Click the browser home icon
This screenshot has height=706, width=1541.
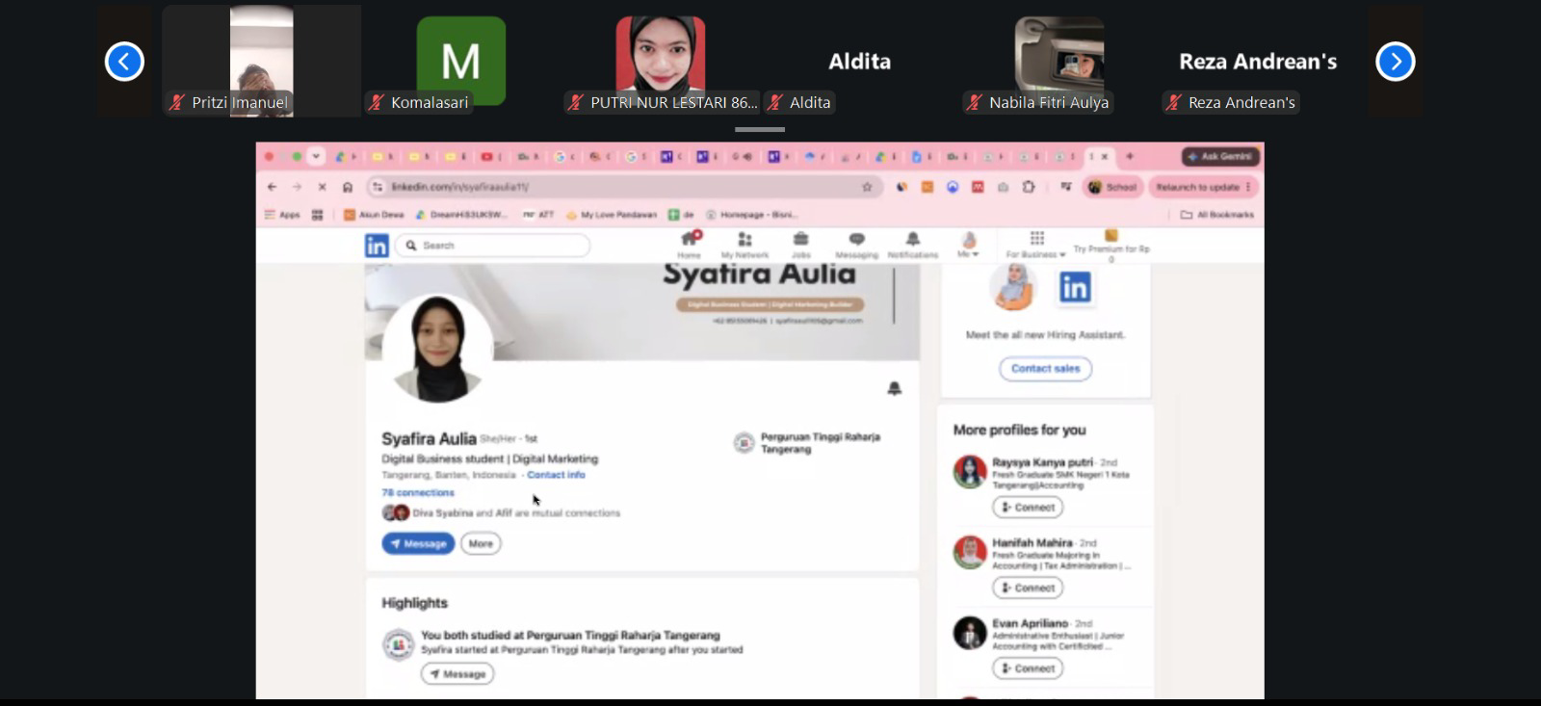[348, 187]
